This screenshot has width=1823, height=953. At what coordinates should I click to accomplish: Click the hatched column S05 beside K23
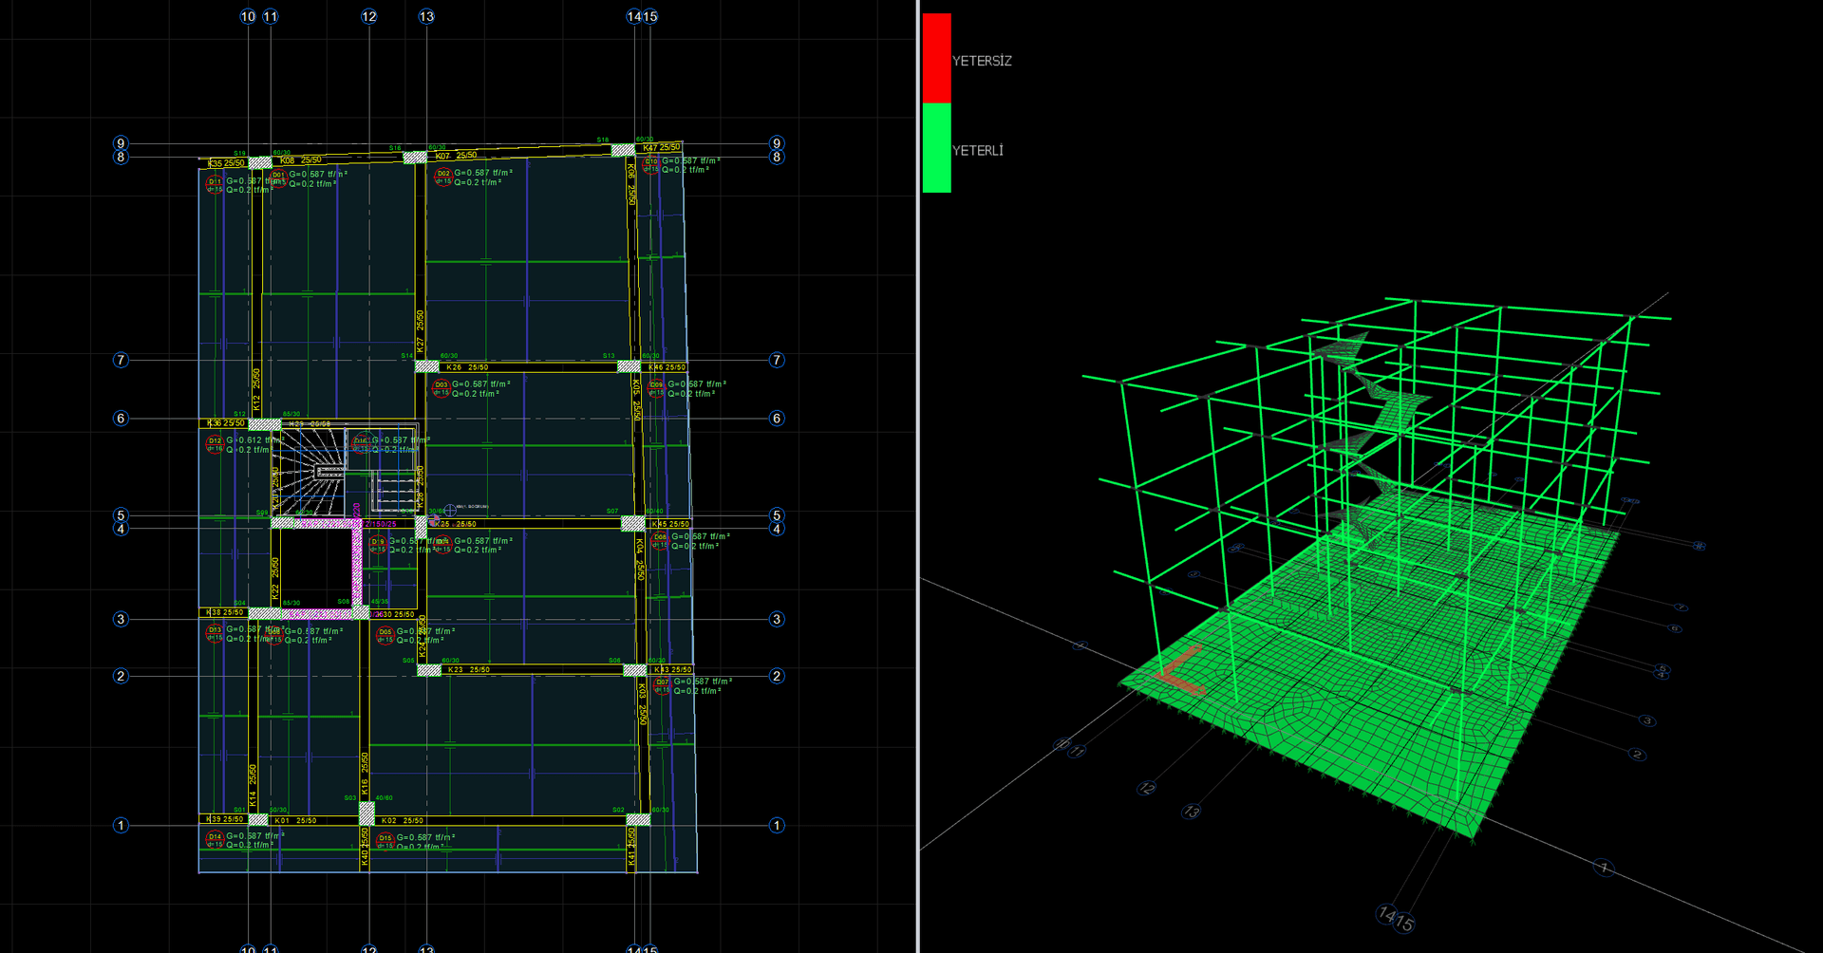429,670
